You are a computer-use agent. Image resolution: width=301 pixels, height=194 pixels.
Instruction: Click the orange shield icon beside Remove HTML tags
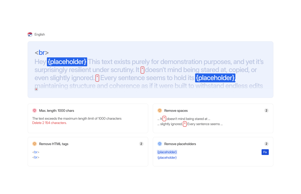35,144
